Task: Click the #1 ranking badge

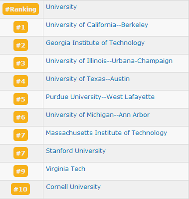Action: pyautogui.click(x=20, y=27)
